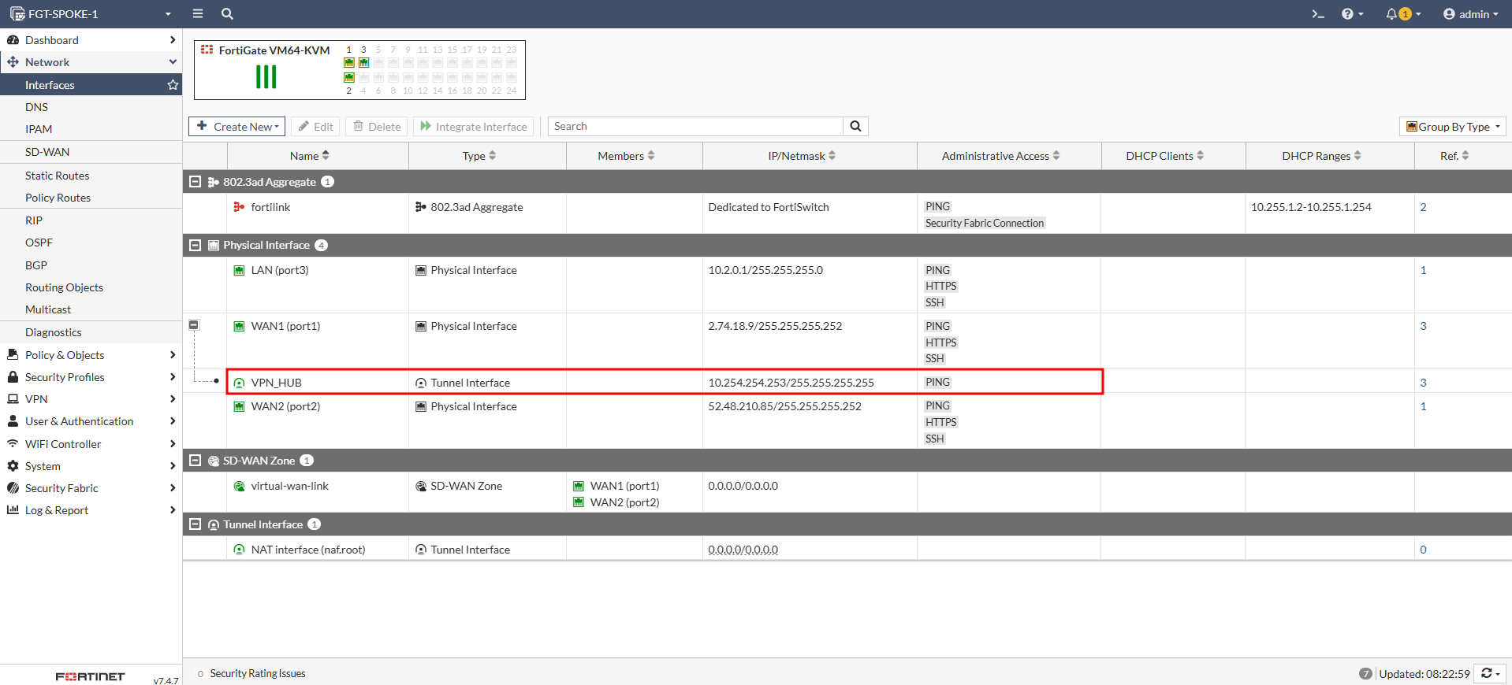Sort by Administrative Access column
1512x685 pixels.
(1000, 156)
